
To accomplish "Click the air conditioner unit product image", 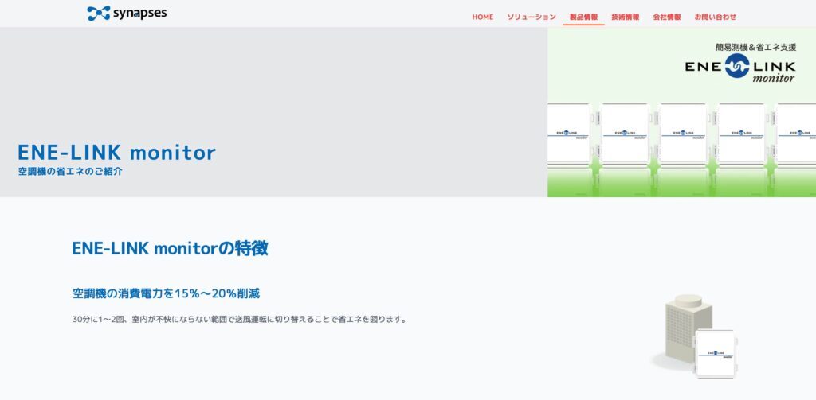I will pos(696,336).
